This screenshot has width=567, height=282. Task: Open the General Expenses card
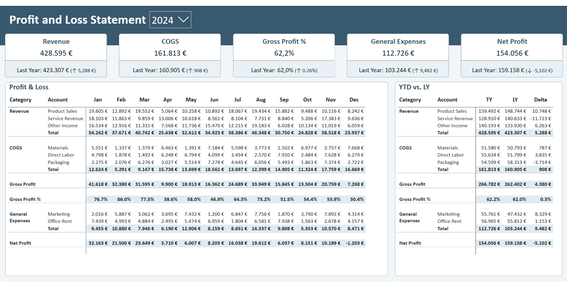(398, 56)
